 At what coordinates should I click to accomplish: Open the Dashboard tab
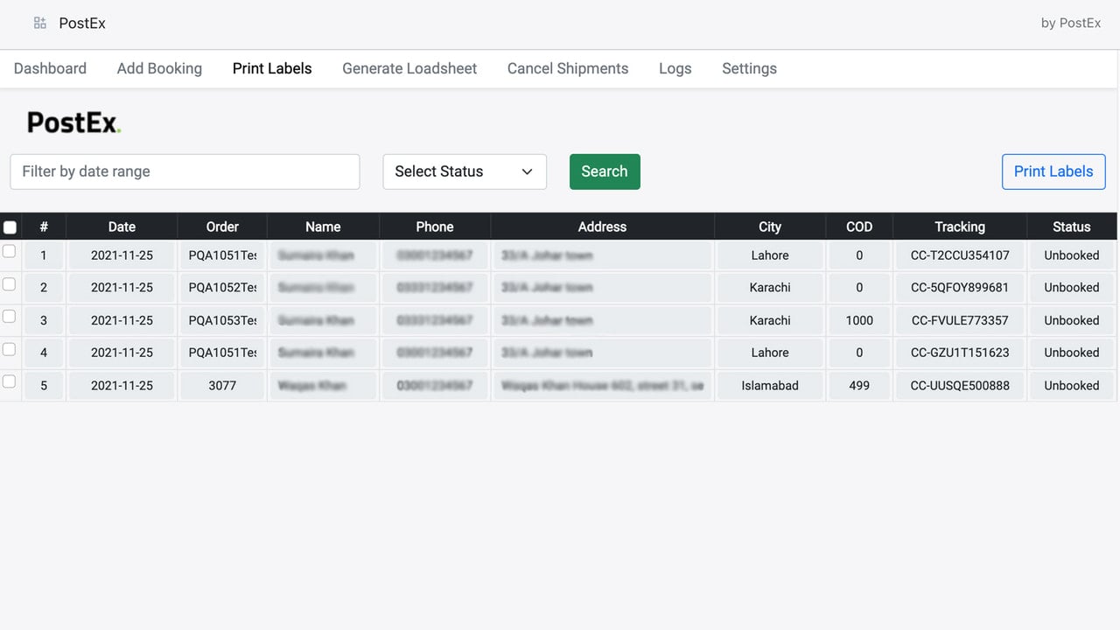(50, 68)
